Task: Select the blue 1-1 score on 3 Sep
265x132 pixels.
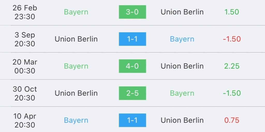Action: pos(132,39)
